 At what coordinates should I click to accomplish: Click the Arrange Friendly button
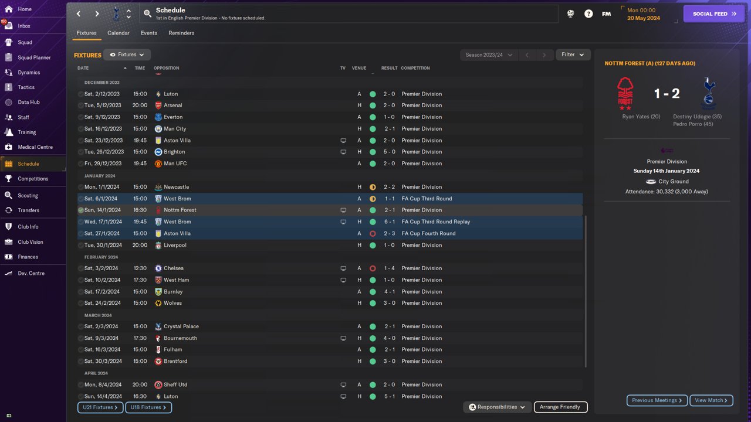click(x=560, y=407)
